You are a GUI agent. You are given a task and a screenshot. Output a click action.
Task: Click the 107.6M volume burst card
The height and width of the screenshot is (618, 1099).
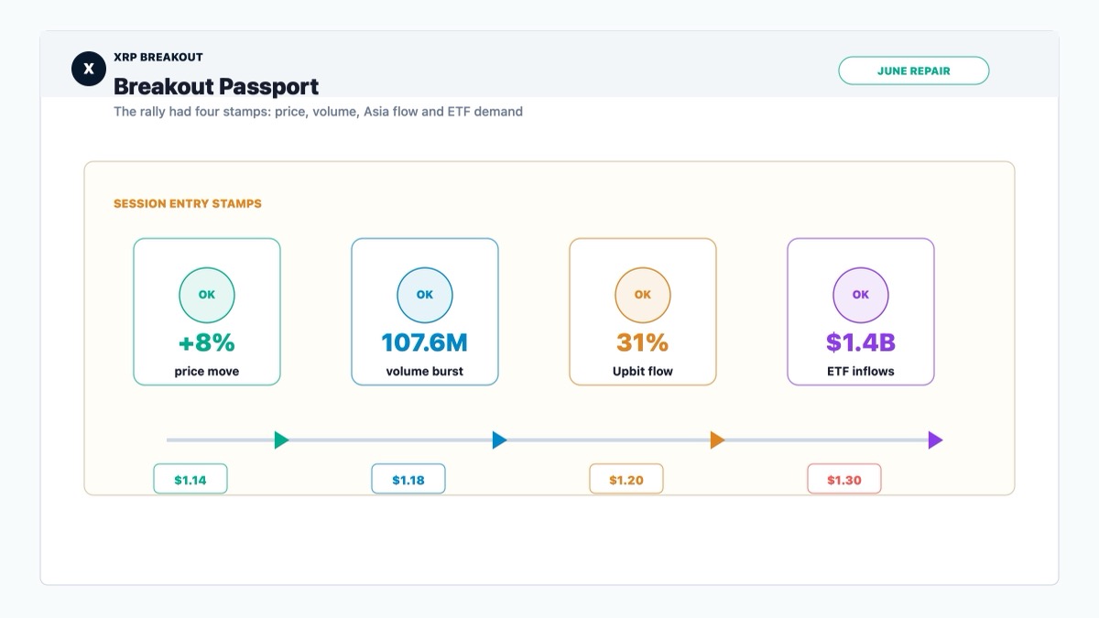(425, 311)
